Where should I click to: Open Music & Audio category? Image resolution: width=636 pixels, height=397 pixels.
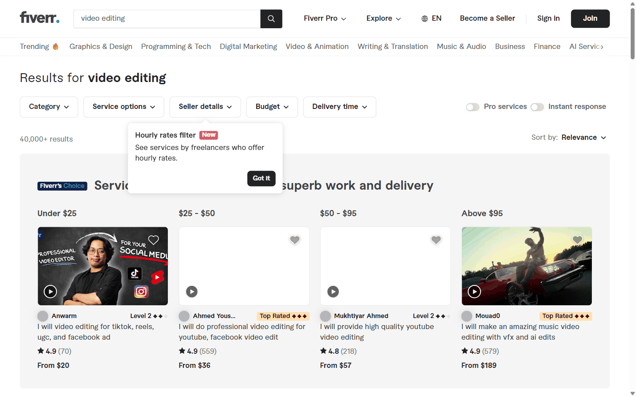462,47
